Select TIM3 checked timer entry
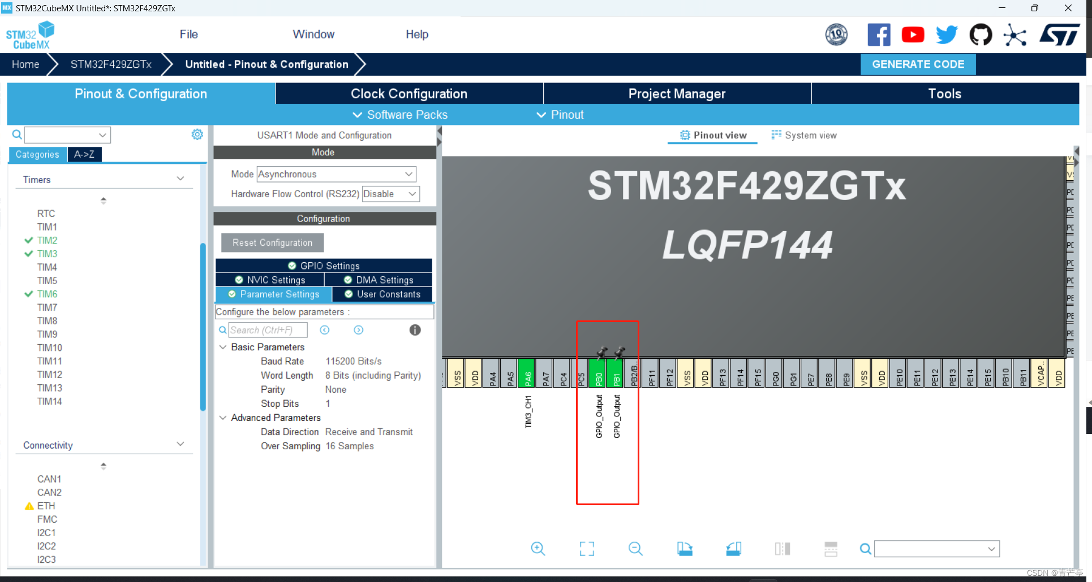1092x582 pixels. point(47,254)
